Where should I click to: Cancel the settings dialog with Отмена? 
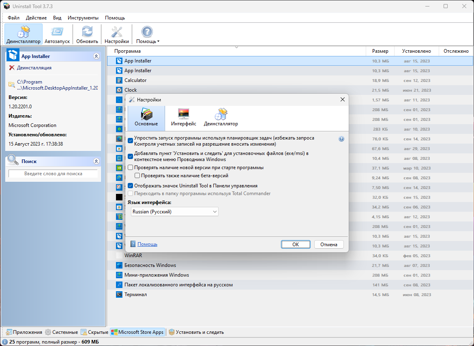(329, 244)
